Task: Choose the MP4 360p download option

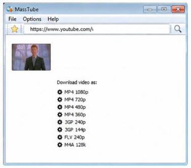Action: pos(75,114)
